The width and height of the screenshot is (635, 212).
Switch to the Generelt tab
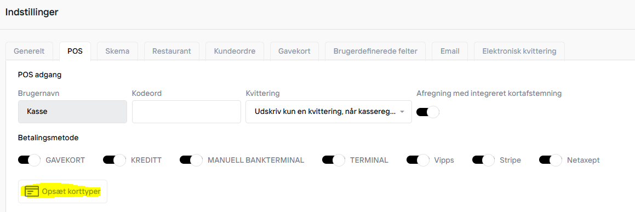coord(29,51)
